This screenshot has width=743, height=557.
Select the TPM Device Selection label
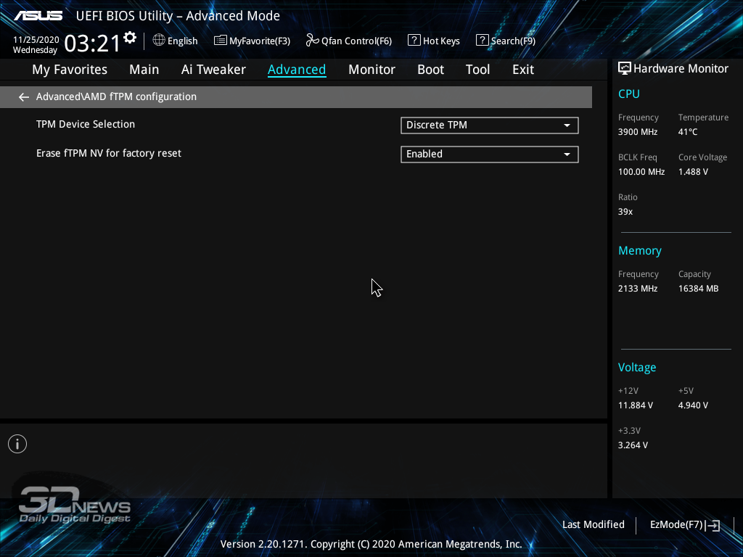86,124
